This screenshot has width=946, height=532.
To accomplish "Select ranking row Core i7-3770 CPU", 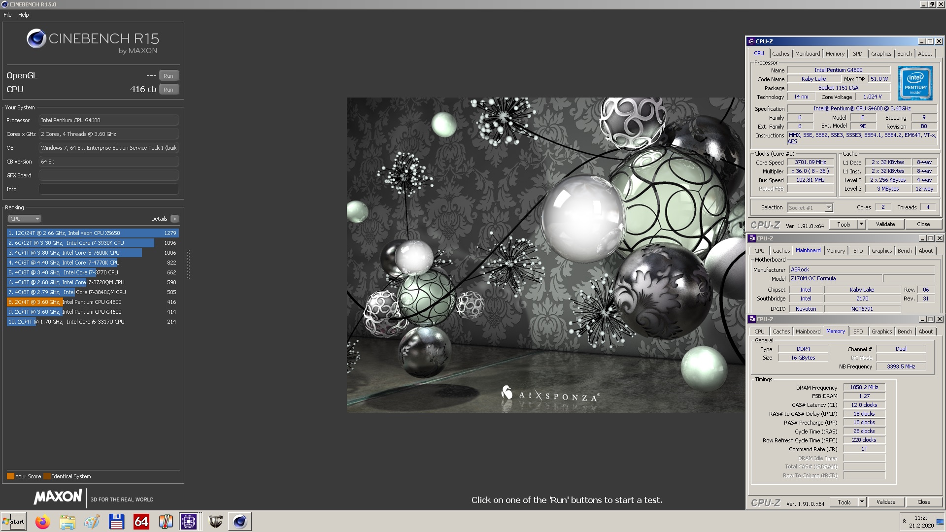I will (x=93, y=272).
